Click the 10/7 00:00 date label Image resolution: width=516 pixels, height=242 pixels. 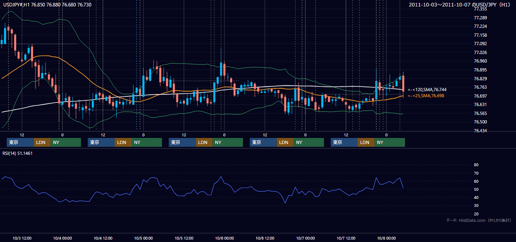(306, 238)
